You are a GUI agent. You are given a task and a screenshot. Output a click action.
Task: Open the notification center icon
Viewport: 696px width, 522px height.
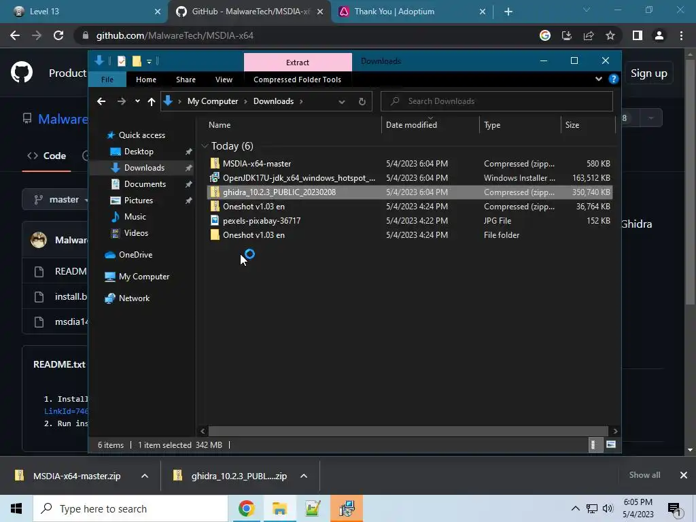pyautogui.click(x=674, y=508)
